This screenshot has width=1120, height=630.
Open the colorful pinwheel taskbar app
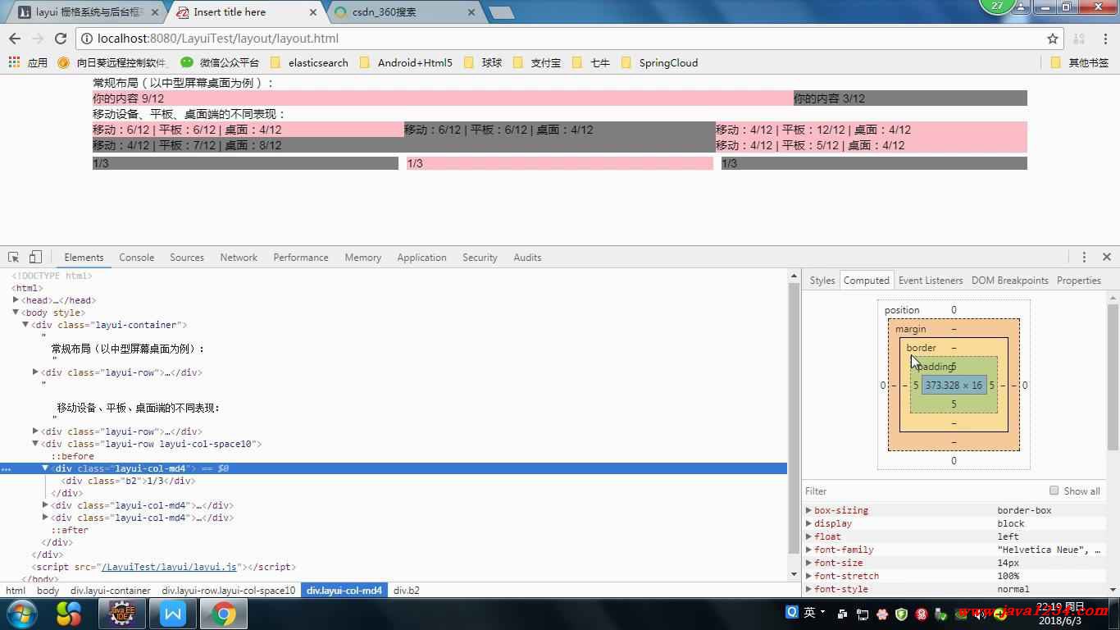pyautogui.click(x=69, y=614)
